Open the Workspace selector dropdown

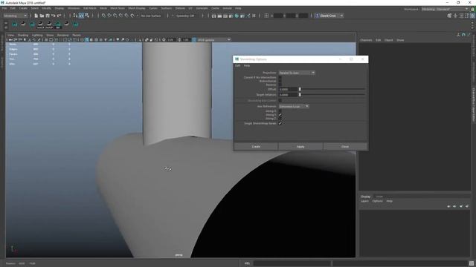[x=445, y=10]
